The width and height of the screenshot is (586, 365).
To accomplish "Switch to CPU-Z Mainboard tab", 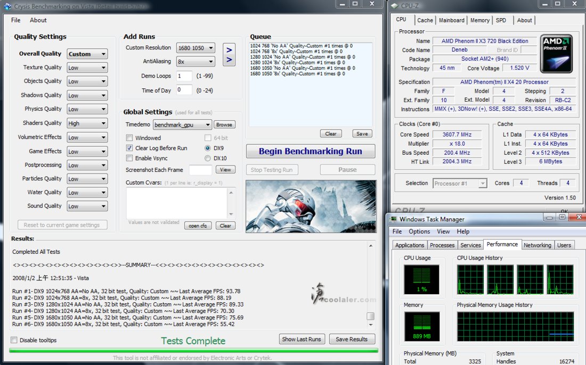I will point(451,20).
